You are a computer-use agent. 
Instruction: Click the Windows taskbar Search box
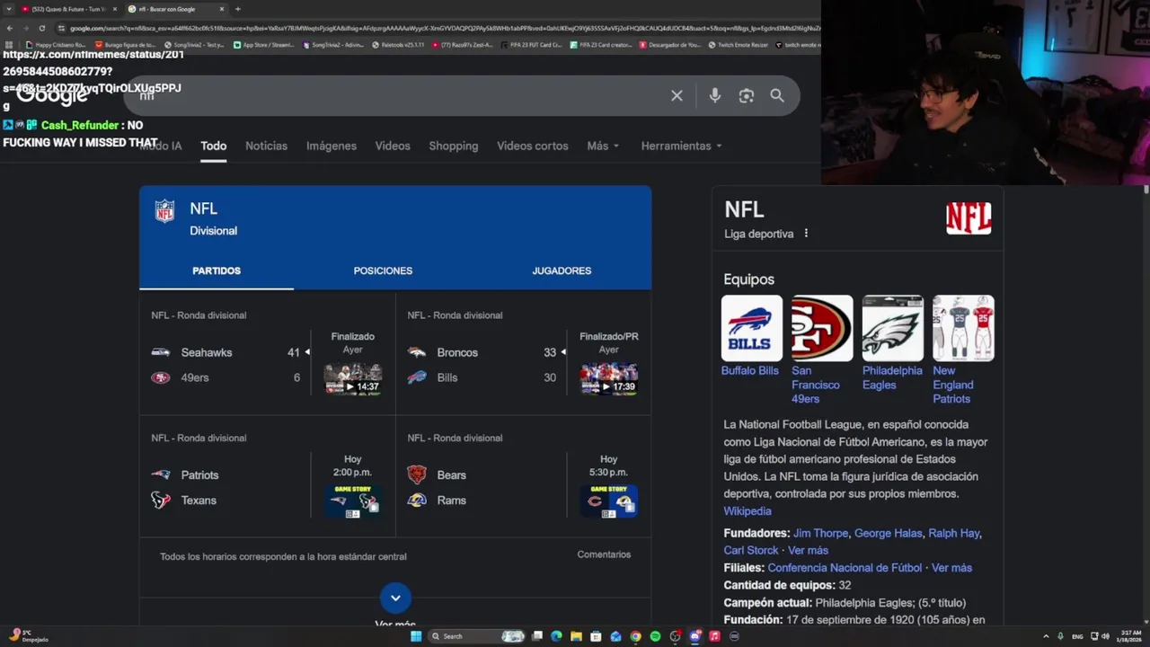pos(476,636)
